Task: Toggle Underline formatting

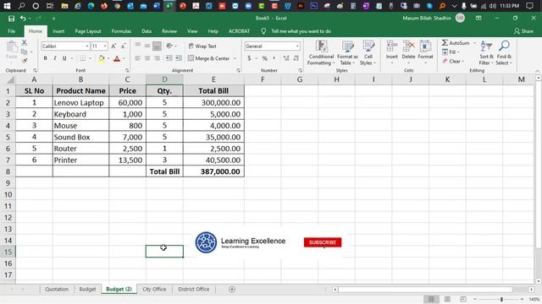Action: [64, 58]
